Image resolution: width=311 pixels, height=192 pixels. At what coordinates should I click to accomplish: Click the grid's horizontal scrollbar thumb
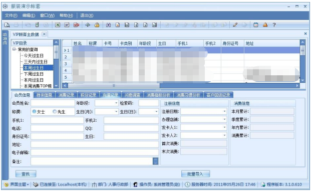(x=114, y=86)
